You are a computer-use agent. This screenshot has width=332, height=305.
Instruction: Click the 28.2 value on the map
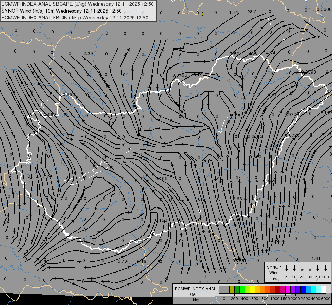252,12
